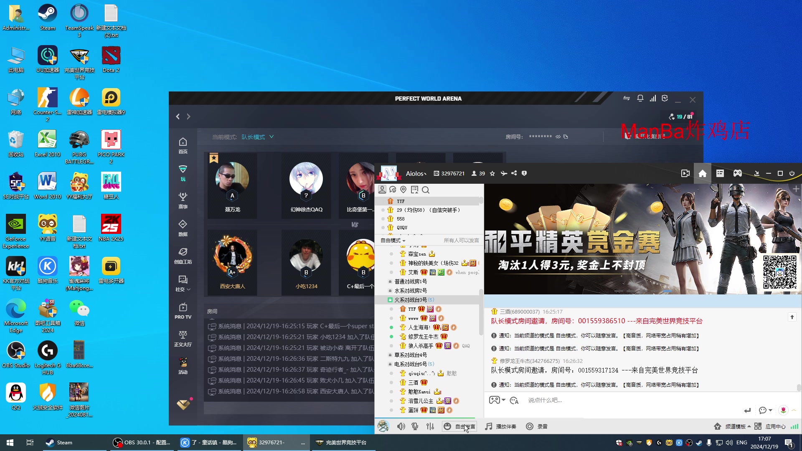The width and height of the screenshot is (802, 451).
Task: Favorite the channel with the star icon
Action: (x=492, y=173)
